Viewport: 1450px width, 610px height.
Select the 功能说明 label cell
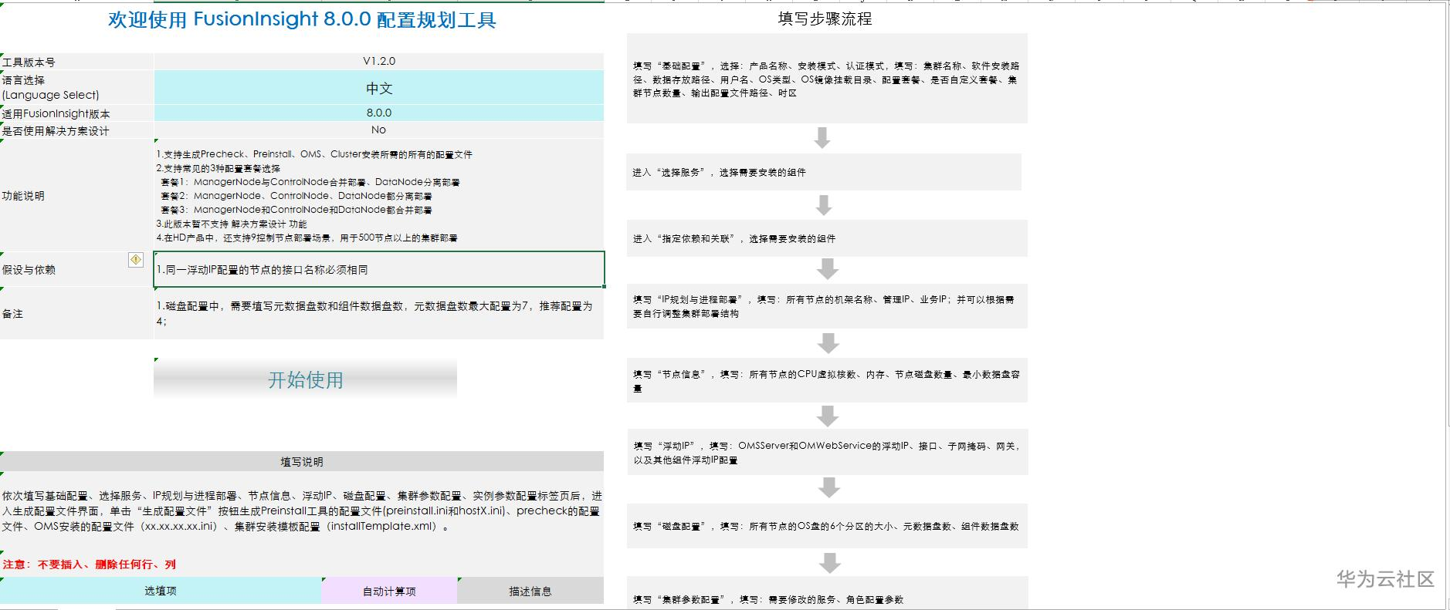tap(76, 195)
